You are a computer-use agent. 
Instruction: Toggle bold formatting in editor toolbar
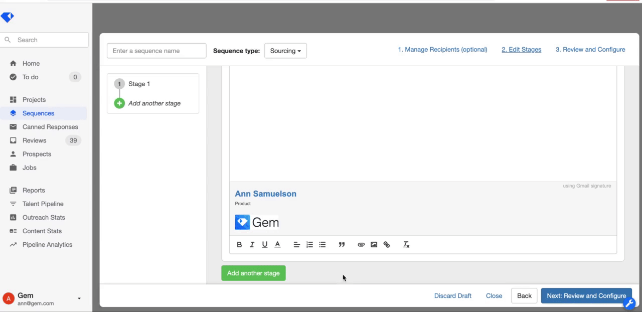click(x=239, y=245)
